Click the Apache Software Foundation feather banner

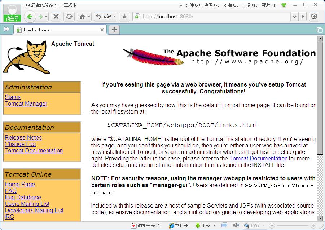[x=219, y=56]
